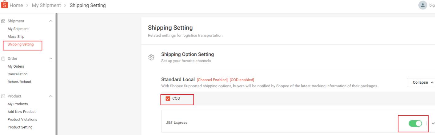The width and height of the screenshot is (435, 135).
Task: Collapse the Shipment sidebar group
Action: click(x=51, y=21)
